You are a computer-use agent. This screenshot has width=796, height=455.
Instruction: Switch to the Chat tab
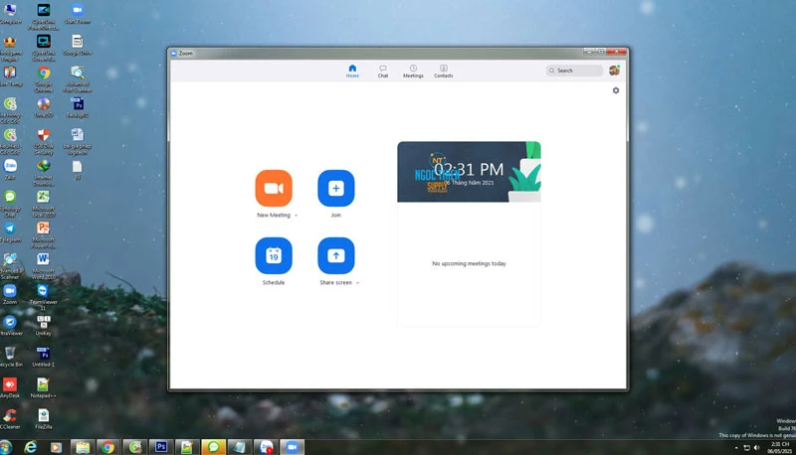pos(382,71)
